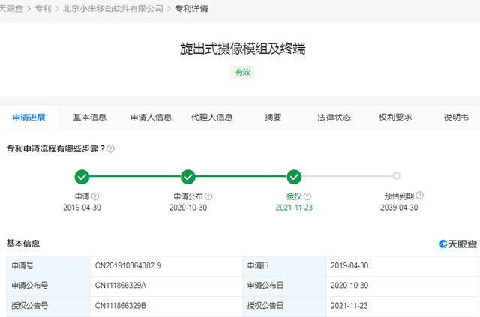This screenshot has width=480, height=317.
Task: Click the 授权公告号 label cell
Action: pos(48,306)
